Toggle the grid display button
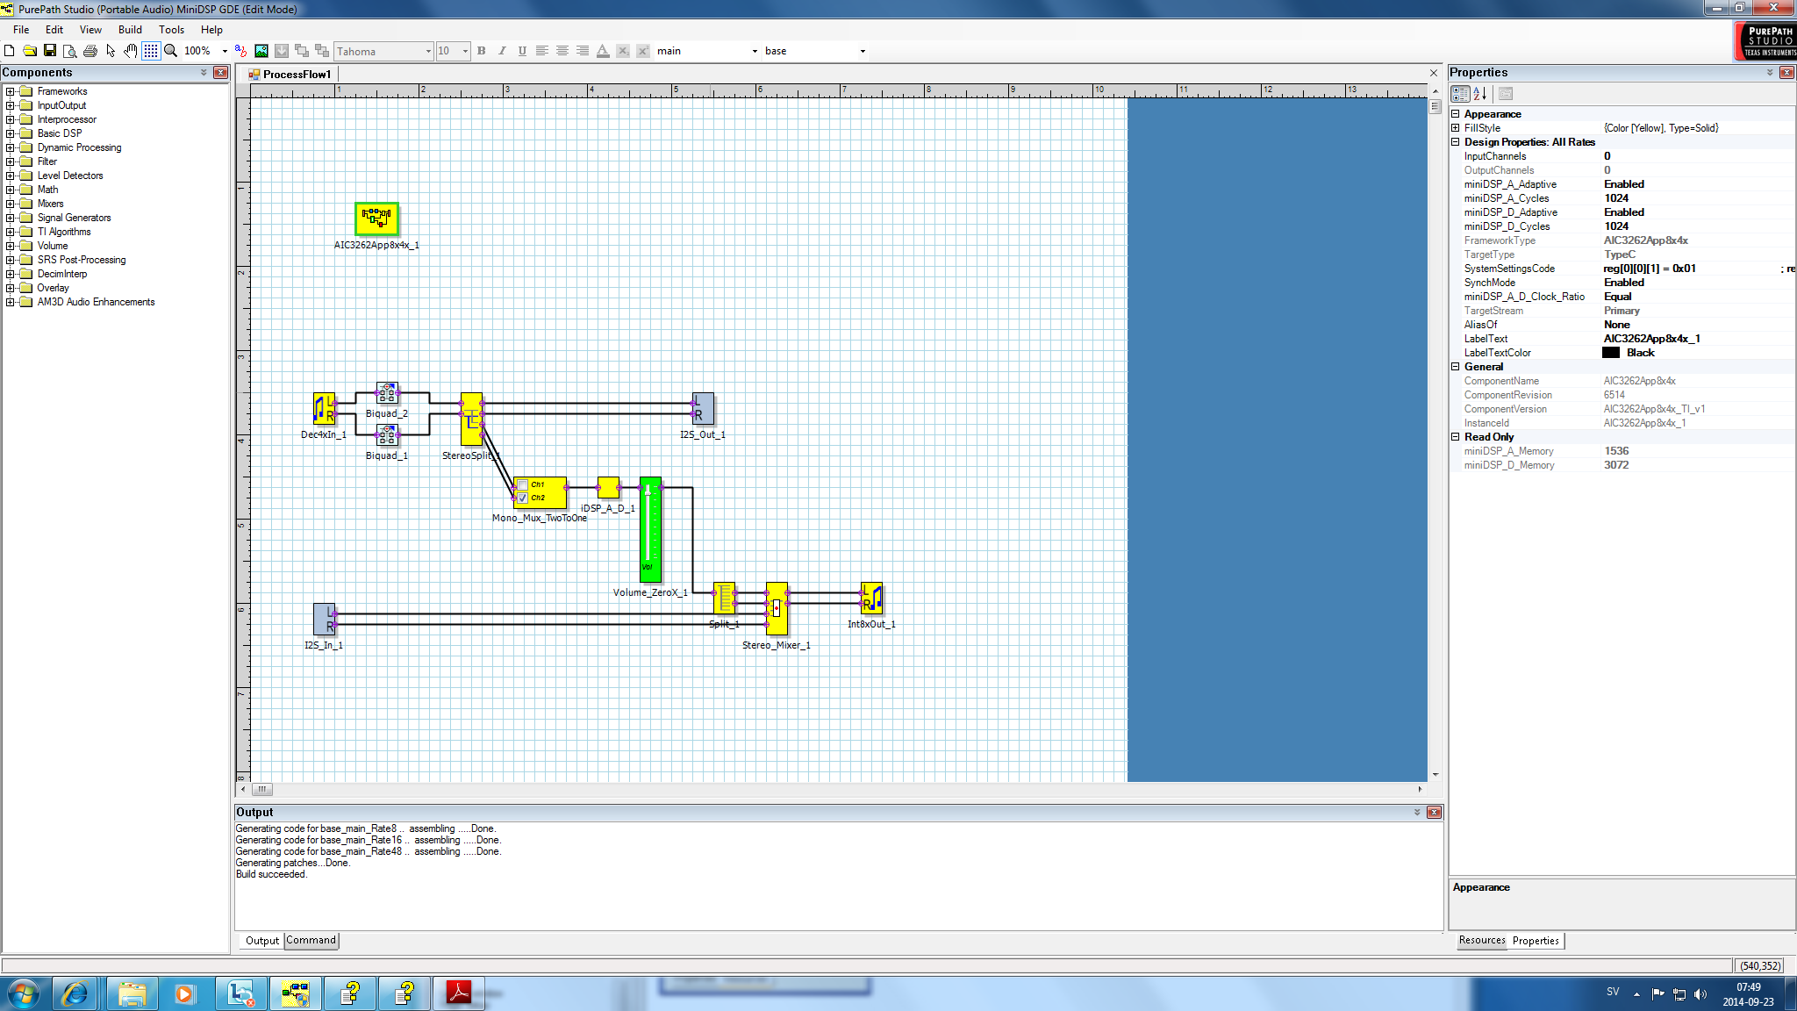1797x1011 pixels. point(151,51)
